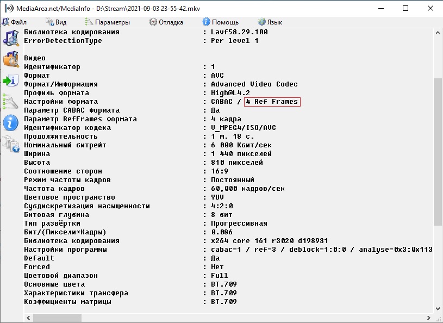Image resolution: width=443 pixels, height=323 pixels.
Task: Click the width value 1 440 пикселей
Action: tap(241, 154)
